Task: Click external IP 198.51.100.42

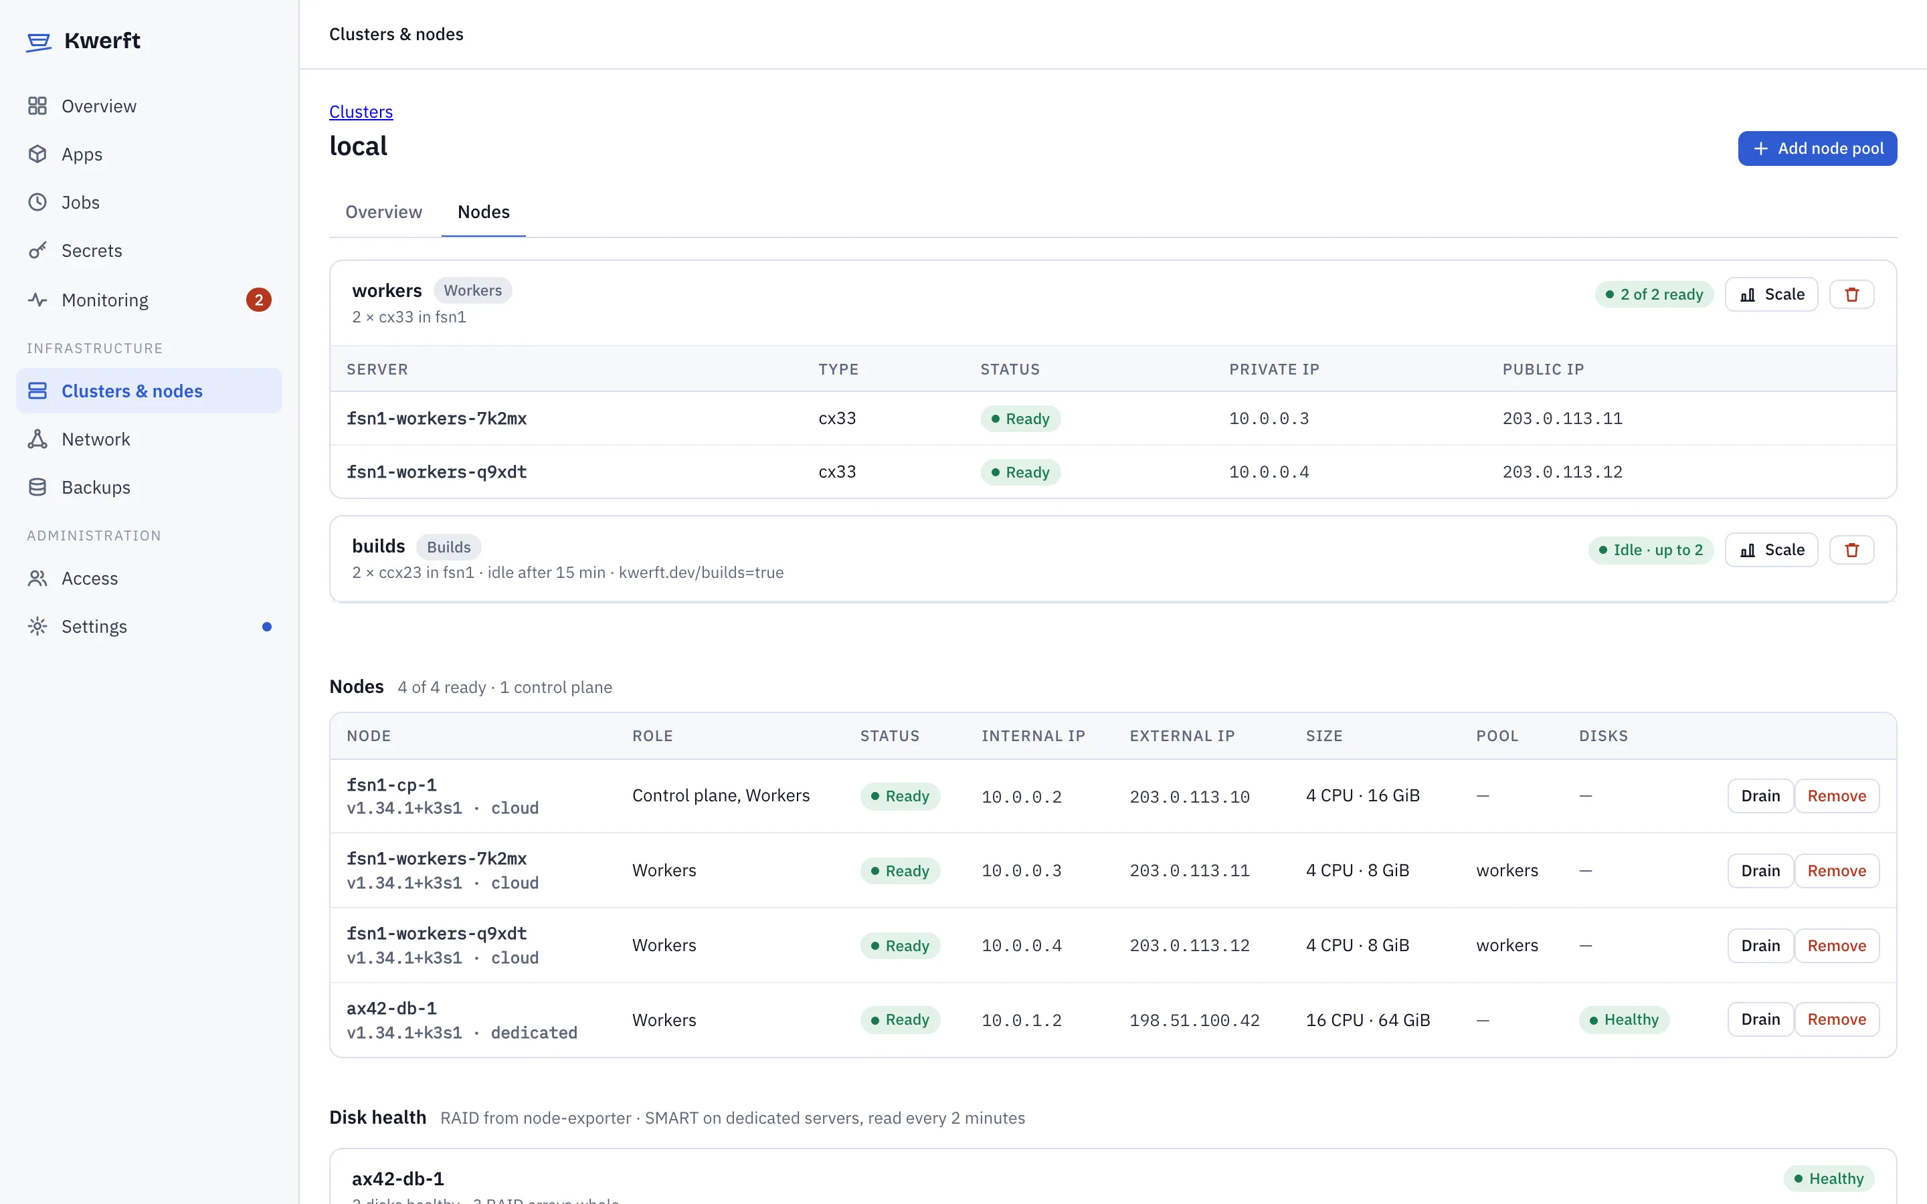Action: click(1194, 1020)
